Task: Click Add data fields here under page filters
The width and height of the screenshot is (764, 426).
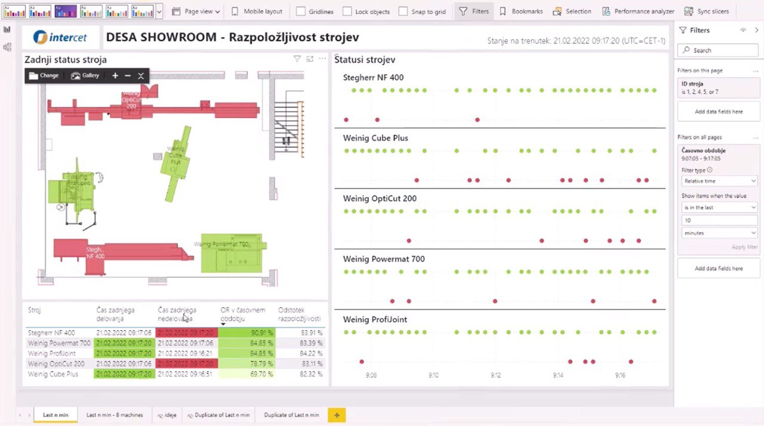Action: [x=719, y=112]
